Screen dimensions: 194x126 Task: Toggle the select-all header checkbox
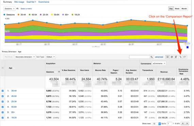pyautogui.click(x=3, y=68)
